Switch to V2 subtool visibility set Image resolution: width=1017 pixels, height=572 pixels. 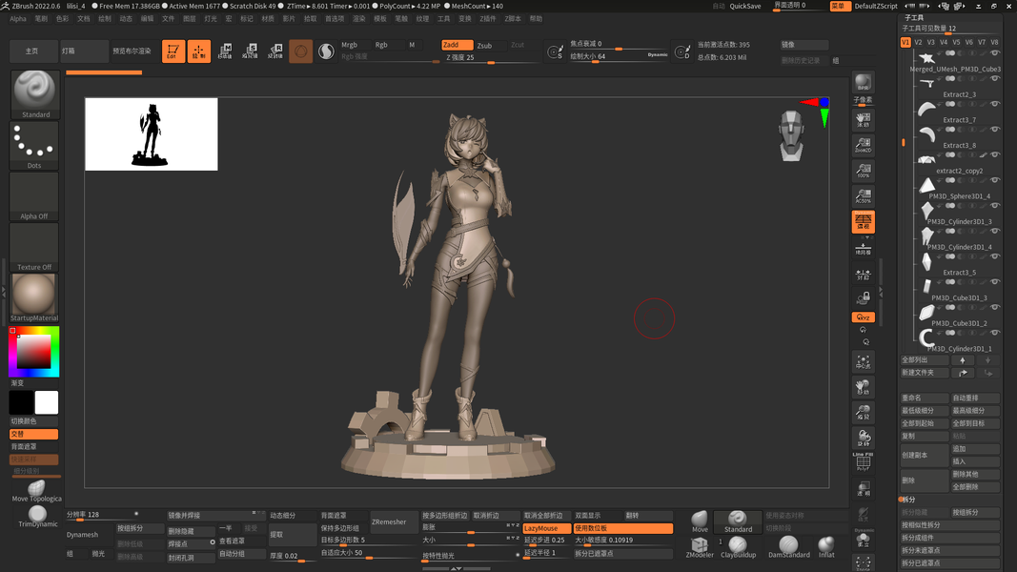(919, 42)
